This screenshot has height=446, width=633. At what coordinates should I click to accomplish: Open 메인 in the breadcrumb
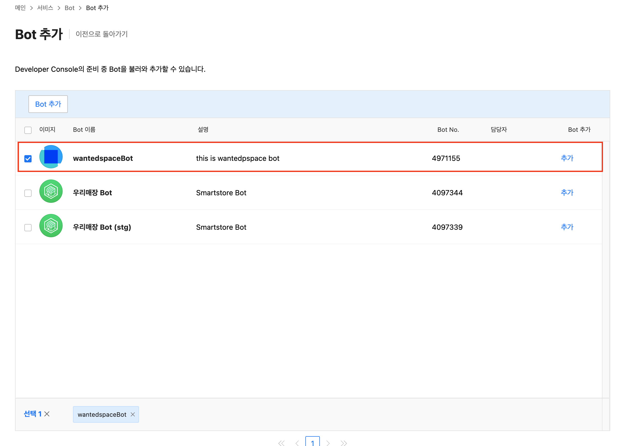point(20,8)
